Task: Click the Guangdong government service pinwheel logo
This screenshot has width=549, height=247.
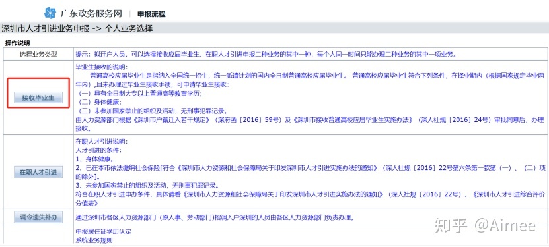Action: [x=50, y=13]
